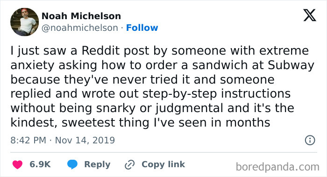
Task: Follow the account via Follow link
Action: [142, 28]
